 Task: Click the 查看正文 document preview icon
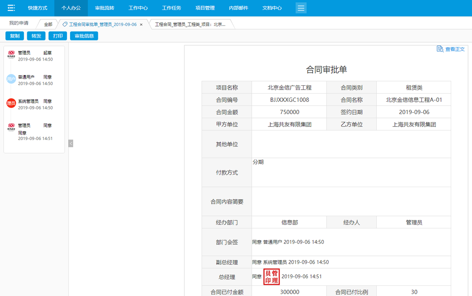[440, 49]
